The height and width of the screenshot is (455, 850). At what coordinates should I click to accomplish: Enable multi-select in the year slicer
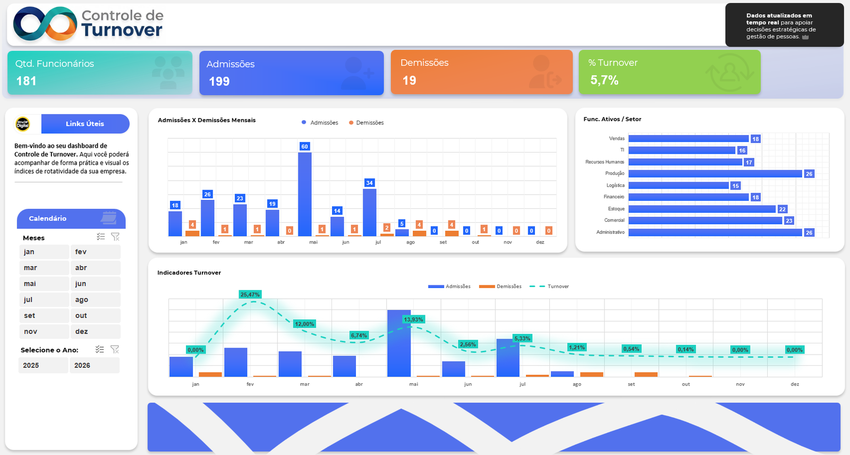pyautogui.click(x=99, y=349)
